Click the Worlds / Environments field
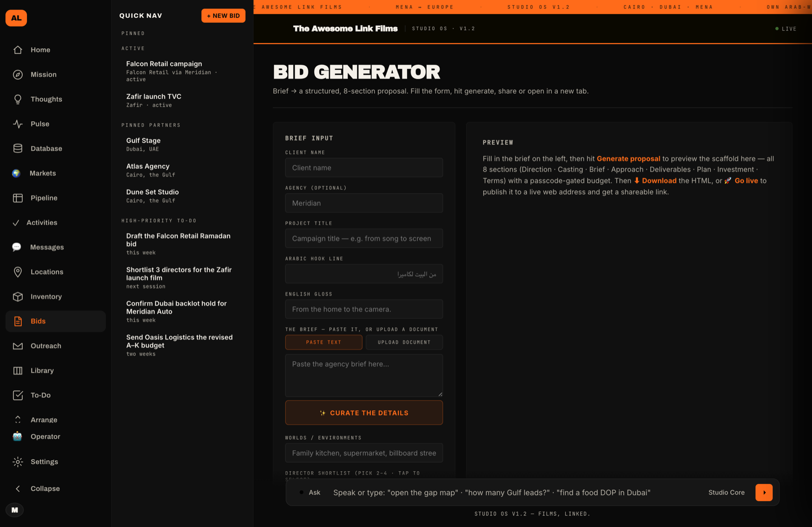 point(364,453)
